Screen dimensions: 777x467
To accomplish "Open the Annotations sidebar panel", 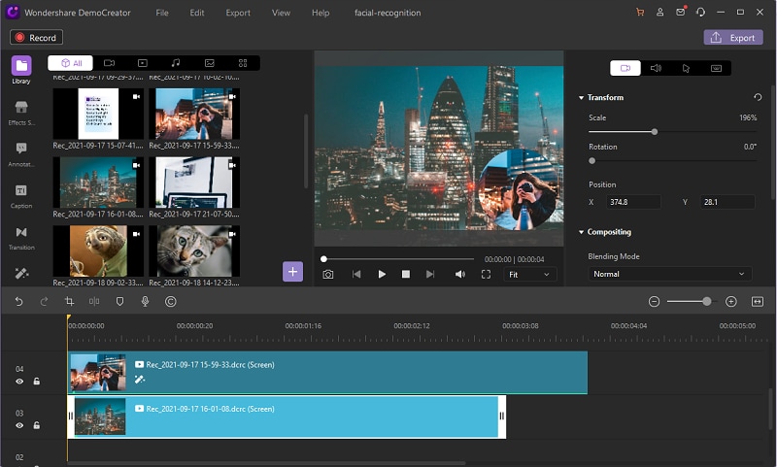I will pyautogui.click(x=21, y=152).
